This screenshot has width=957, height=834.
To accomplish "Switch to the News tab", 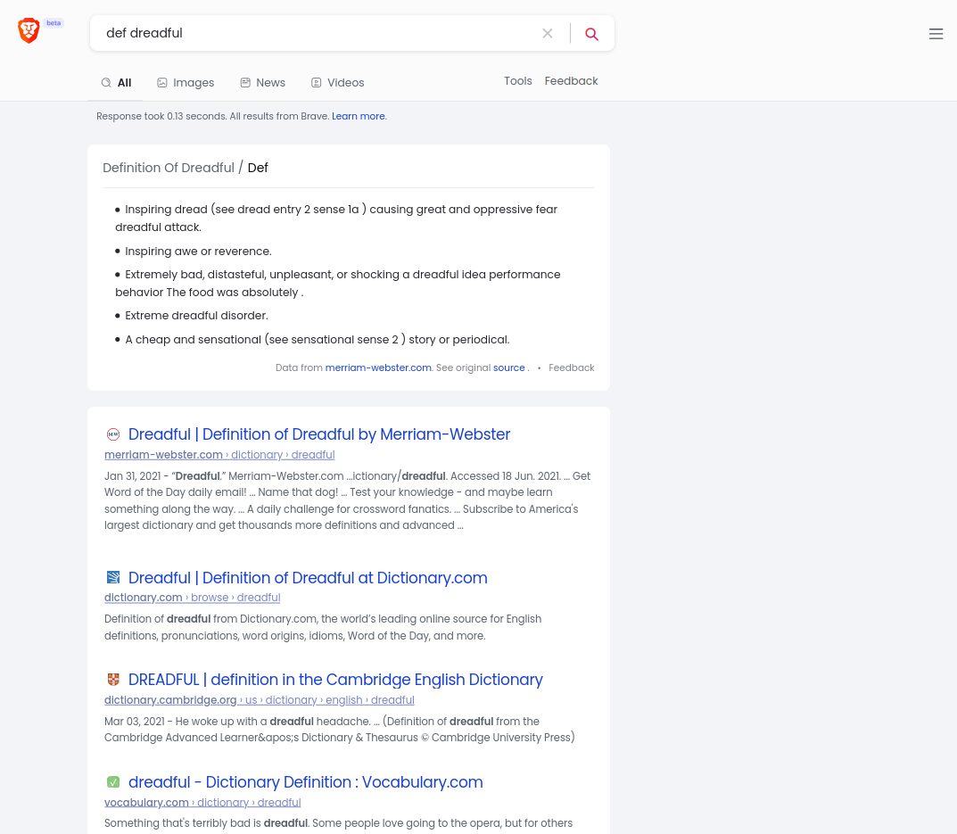I will point(262,82).
